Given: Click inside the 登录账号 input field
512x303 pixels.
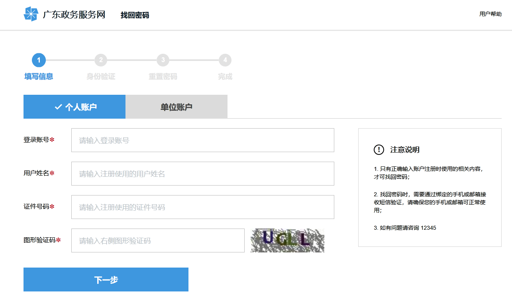Looking at the screenshot, I should click(x=202, y=140).
